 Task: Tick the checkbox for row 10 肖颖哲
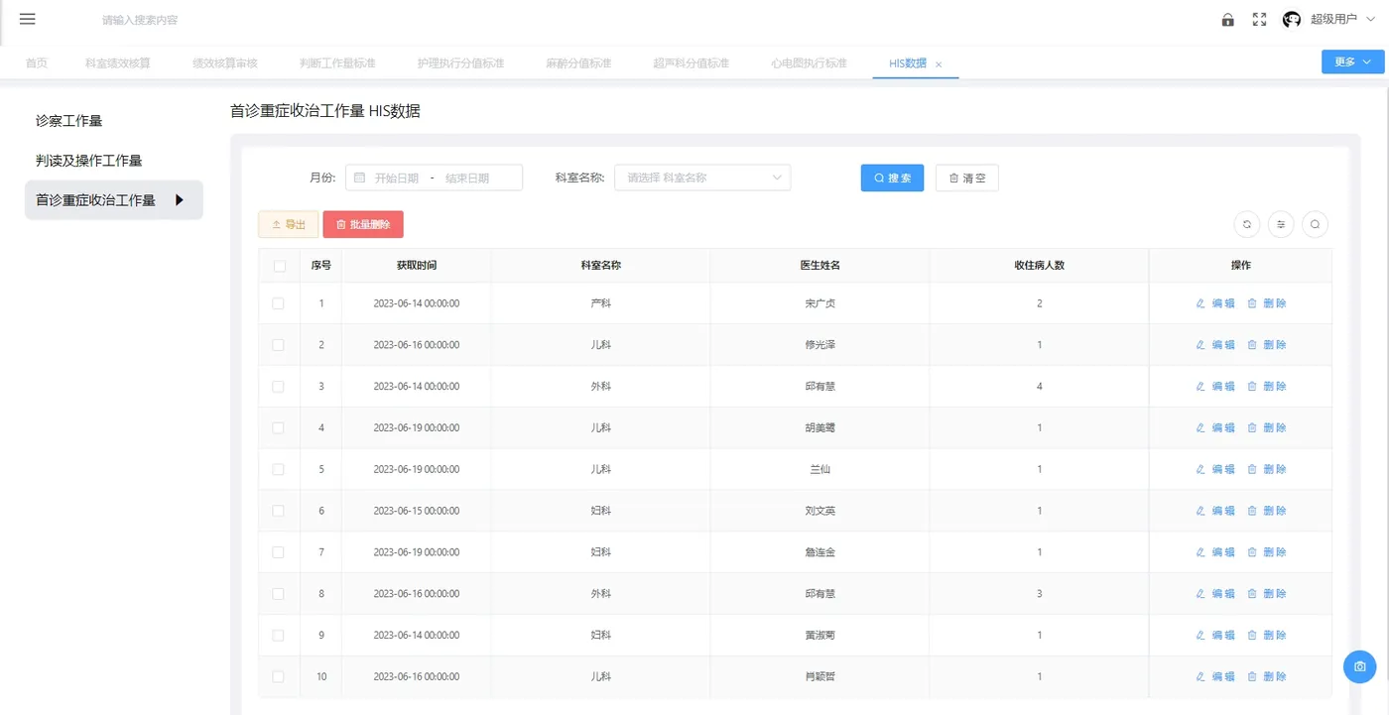tap(278, 677)
